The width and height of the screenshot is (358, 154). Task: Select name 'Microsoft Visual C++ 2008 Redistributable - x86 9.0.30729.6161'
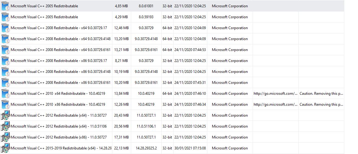point(61,83)
